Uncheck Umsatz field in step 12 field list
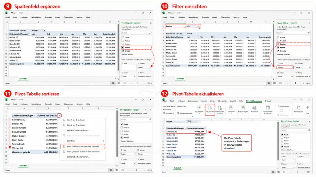Image resolution: width=316 pixels, height=177 pixels. [x=282, y=147]
